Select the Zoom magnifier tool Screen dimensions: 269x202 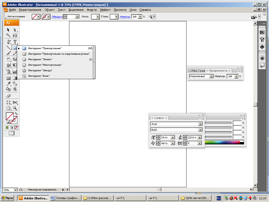pyautogui.click(x=15, y=108)
